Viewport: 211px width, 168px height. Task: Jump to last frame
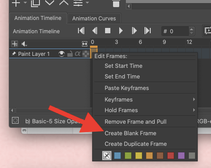[x=148, y=31]
